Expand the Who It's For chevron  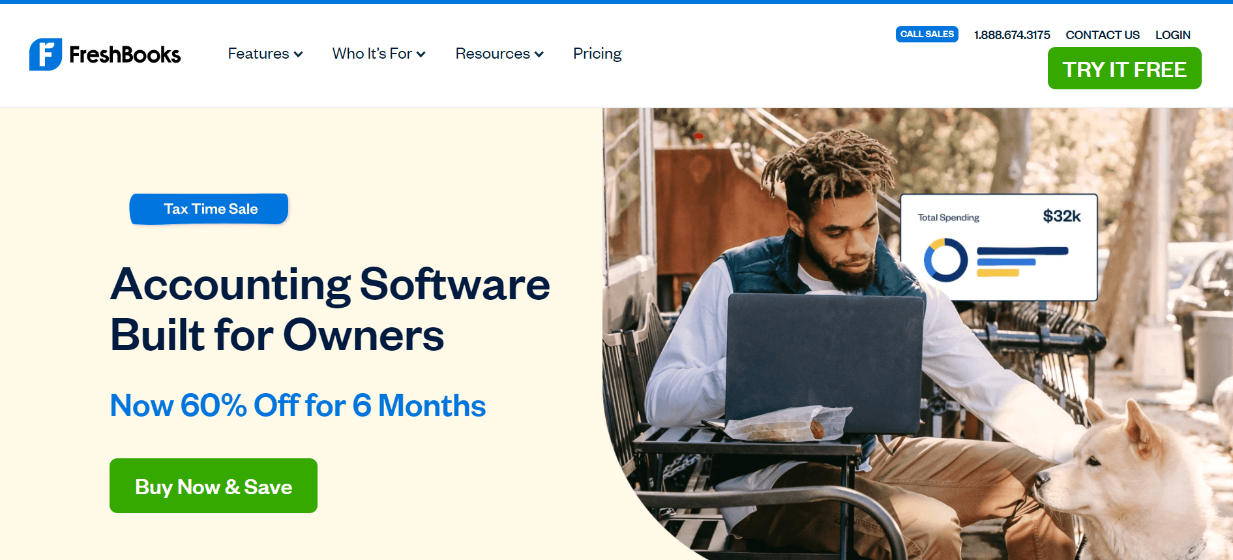(421, 54)
